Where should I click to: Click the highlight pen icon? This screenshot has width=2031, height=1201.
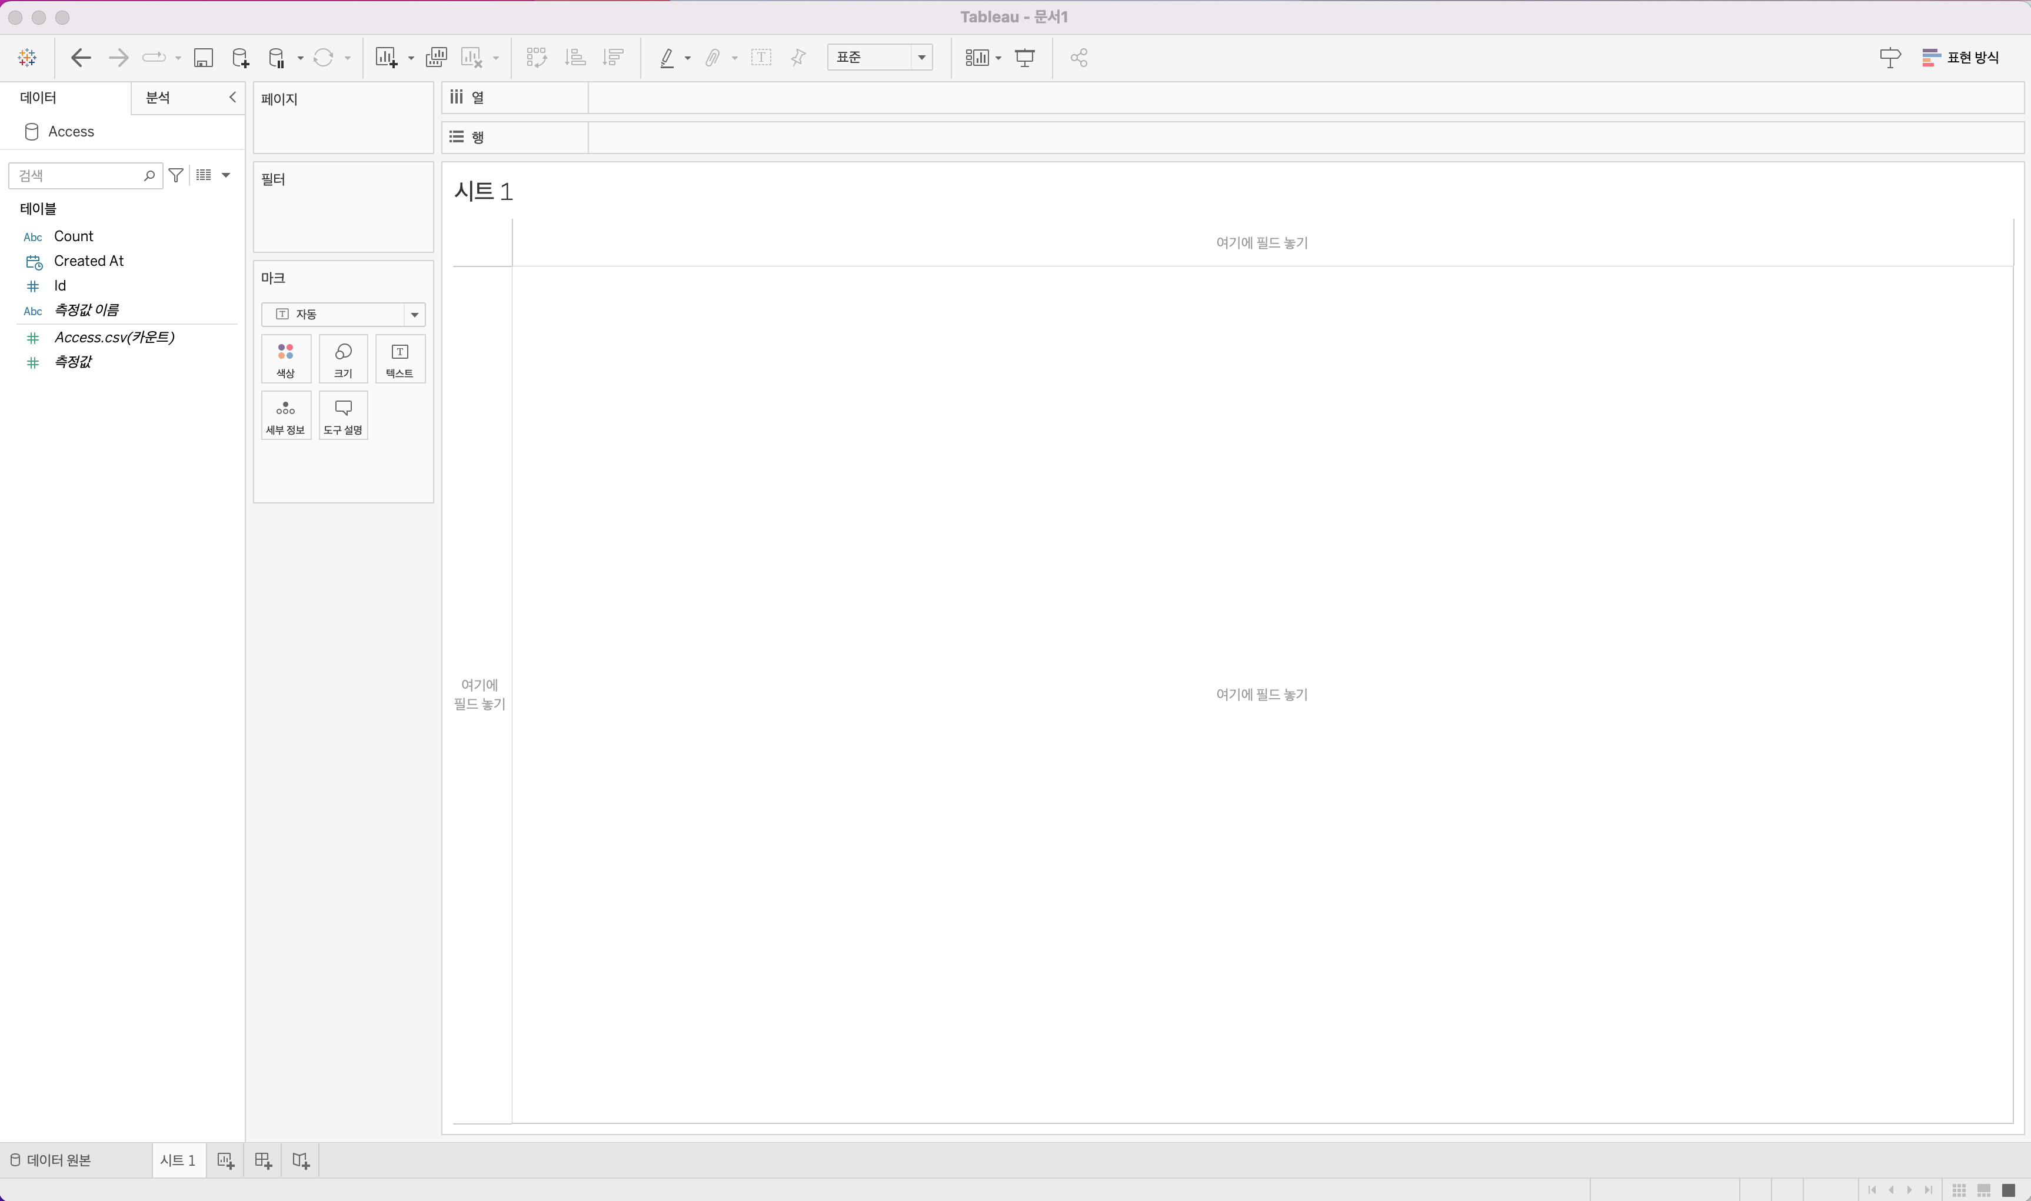(667, 58)
